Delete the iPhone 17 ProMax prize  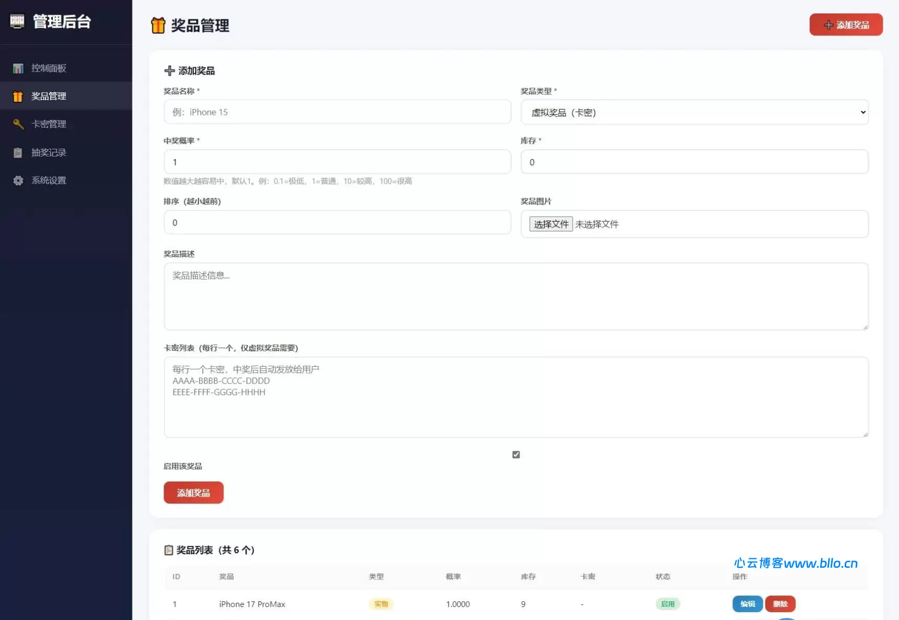780,604
